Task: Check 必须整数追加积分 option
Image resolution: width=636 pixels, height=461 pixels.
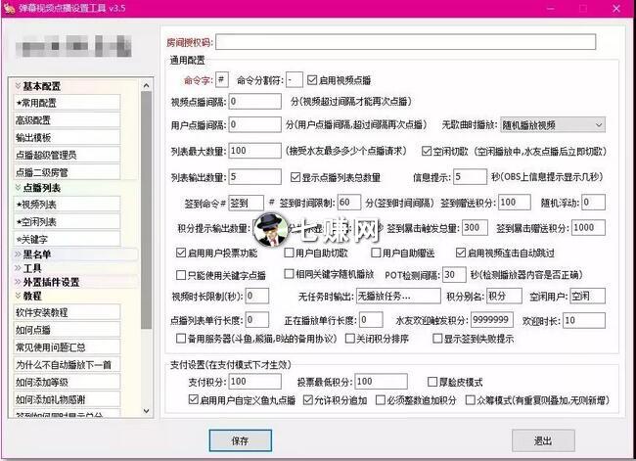Action: [380, 400]
